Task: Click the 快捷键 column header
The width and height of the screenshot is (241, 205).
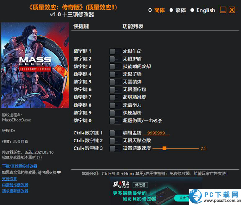Action: click(81, 26)
